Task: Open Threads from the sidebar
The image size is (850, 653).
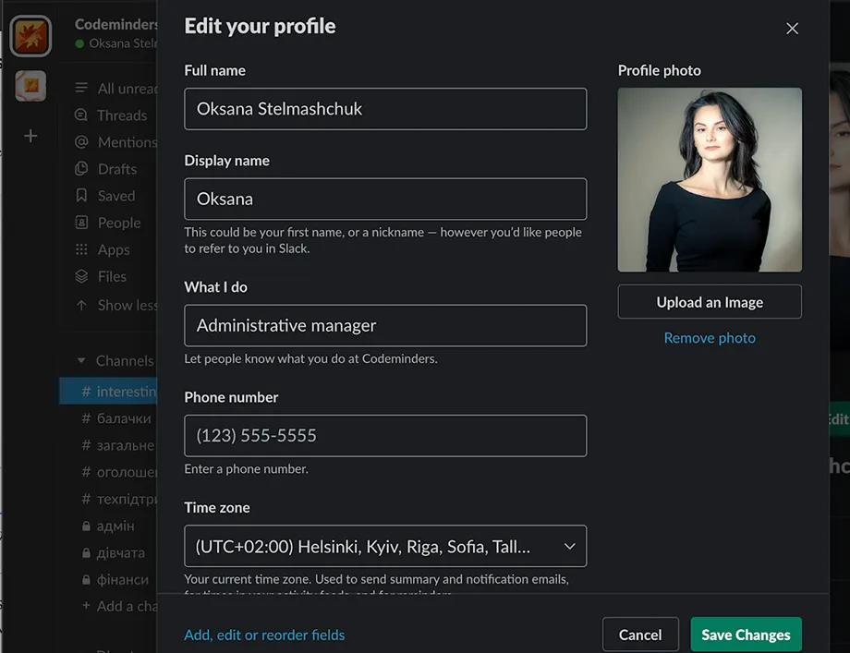Action: point(120,115)
